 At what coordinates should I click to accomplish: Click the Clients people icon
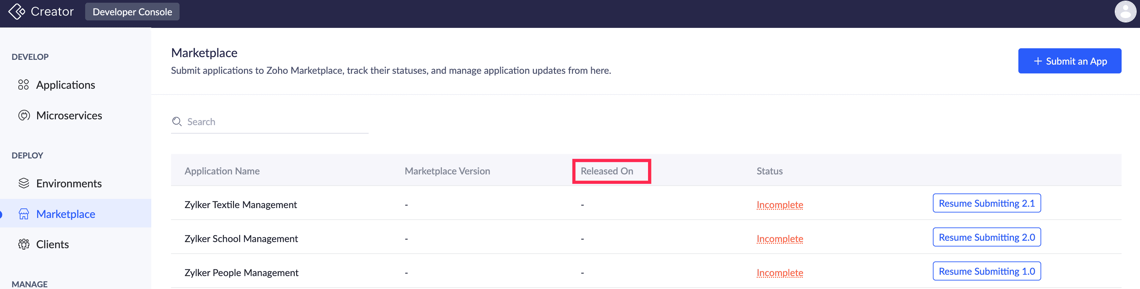tap(24, 244)
